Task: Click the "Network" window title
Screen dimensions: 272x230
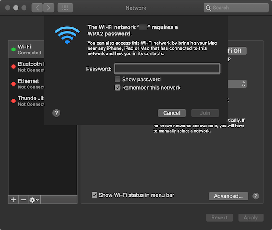Action: 136,8
